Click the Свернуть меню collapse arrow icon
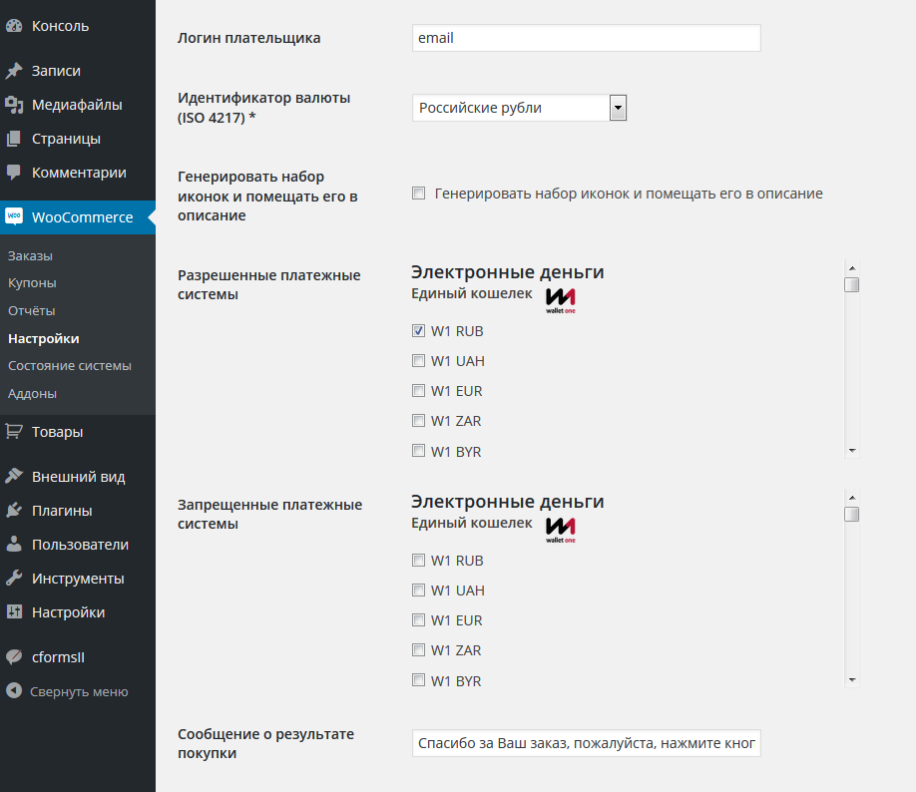The height and width of the screenshot is (792, 916). pyautogui.click(x=14, y=691)
